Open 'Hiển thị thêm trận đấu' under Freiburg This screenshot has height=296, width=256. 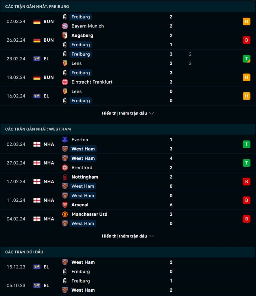click(124, 113)
